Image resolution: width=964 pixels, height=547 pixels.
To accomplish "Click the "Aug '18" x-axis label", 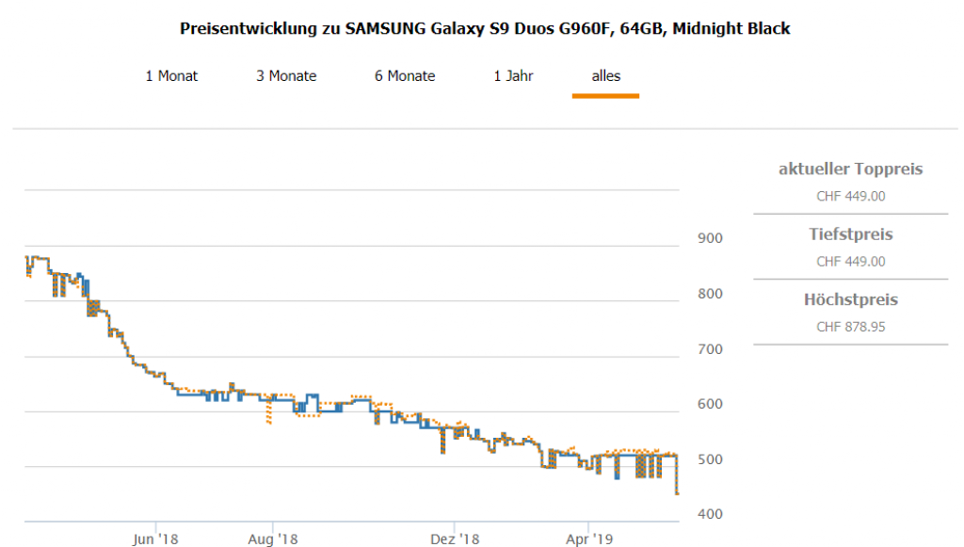I will (273, 539).
